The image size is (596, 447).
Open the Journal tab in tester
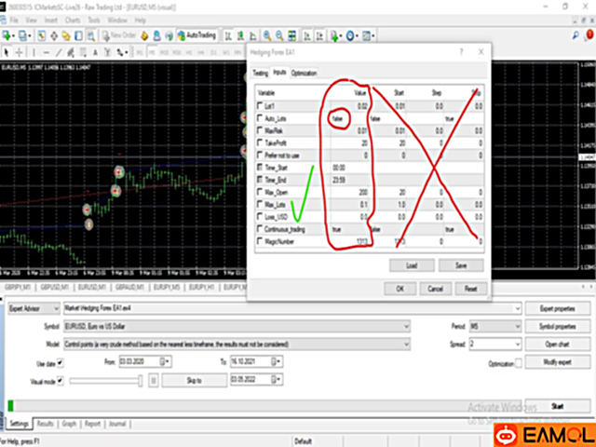tap(117, 424)
